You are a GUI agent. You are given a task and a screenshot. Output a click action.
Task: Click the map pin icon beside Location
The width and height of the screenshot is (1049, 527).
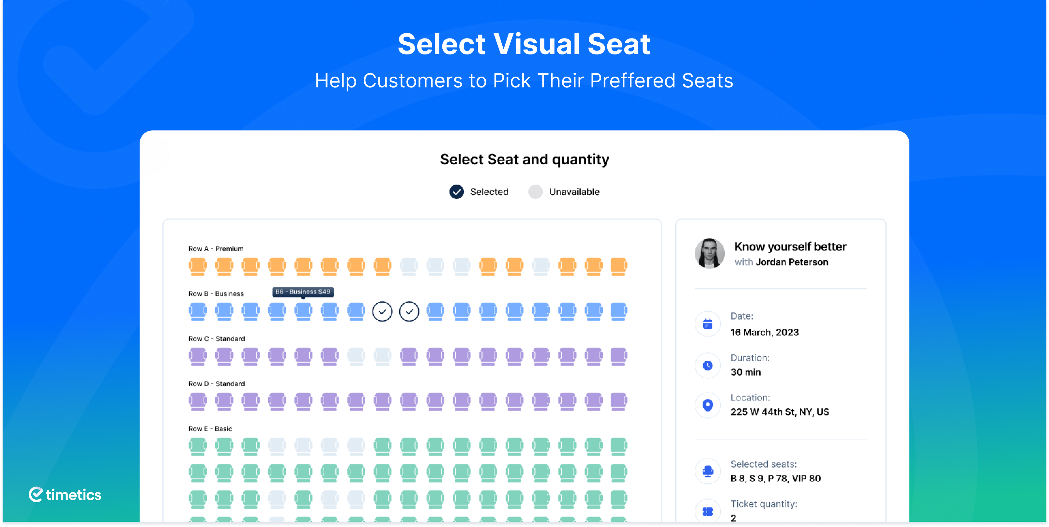tap(707, 405)
